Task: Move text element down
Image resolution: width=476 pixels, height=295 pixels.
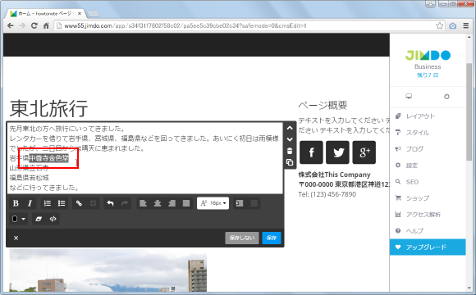Action: (290, 139)
